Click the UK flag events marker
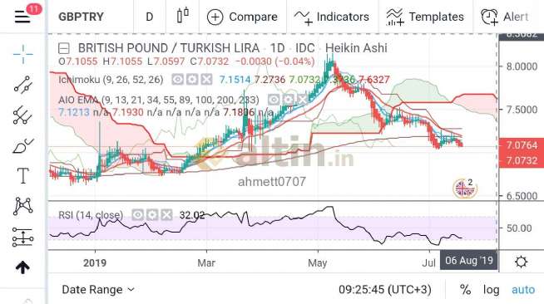 click(464, 188)
